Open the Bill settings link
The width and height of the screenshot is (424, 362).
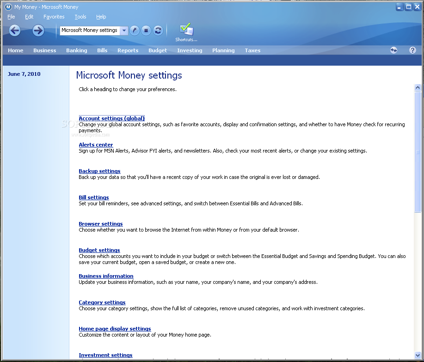tap(94, 197)
